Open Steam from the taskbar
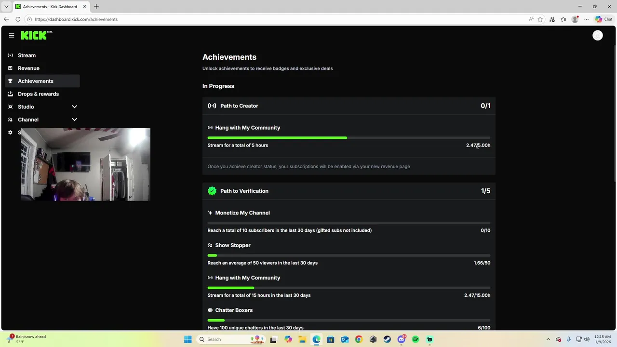Image resolution: width=617 pixels, height=347 pixels. click(x=387, y=339)
